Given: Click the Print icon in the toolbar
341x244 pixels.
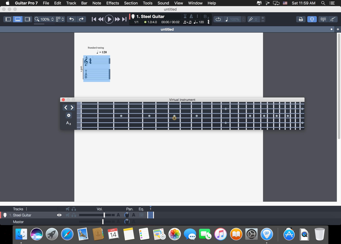Looking at the screenshot, I should (301, 19).
